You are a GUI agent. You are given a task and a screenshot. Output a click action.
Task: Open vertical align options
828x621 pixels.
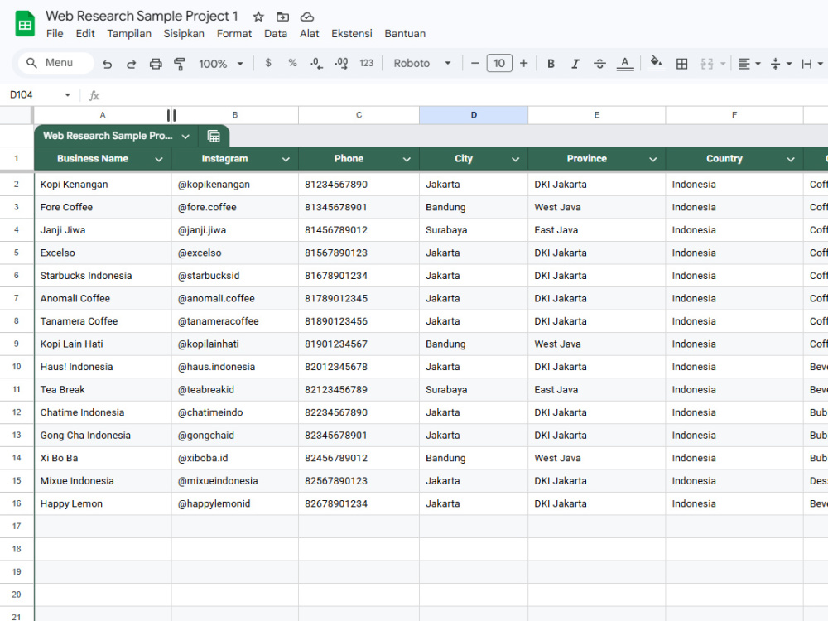(781, 64)
